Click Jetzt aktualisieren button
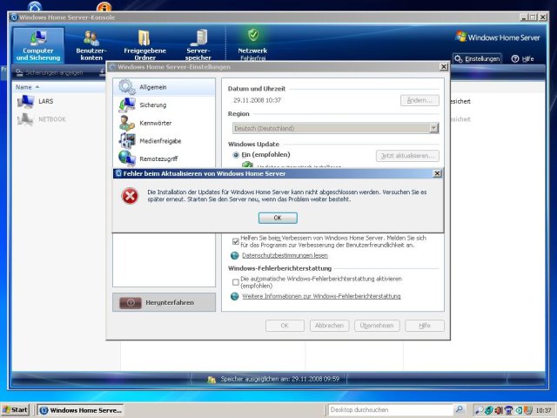 tap(407, 156)
